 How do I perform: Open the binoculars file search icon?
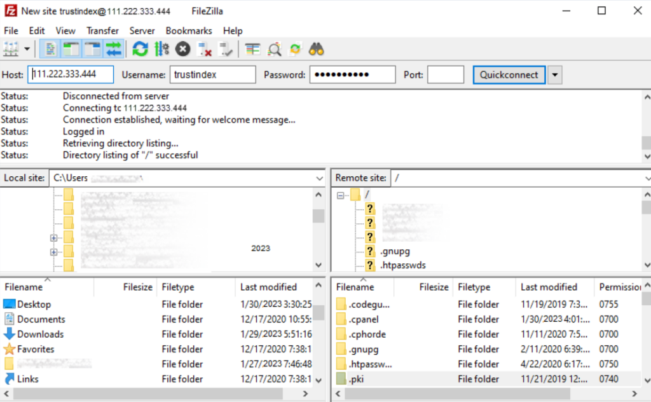[316, 49]
